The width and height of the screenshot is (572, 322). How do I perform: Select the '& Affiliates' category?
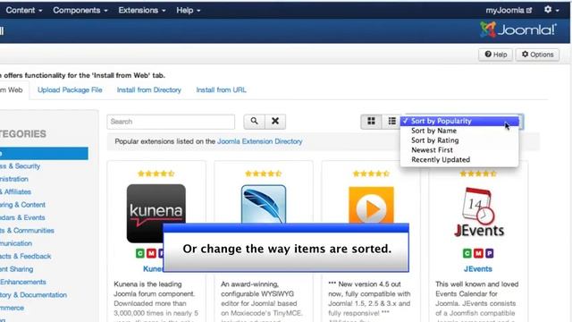tap(16, 191)
